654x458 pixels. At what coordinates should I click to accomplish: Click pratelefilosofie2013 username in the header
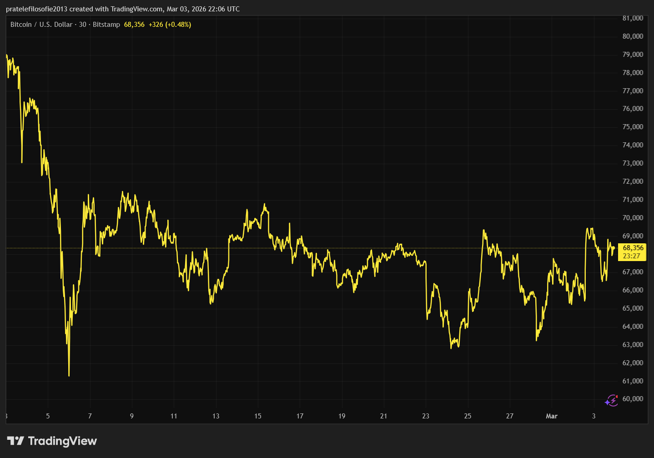(36, 9)
